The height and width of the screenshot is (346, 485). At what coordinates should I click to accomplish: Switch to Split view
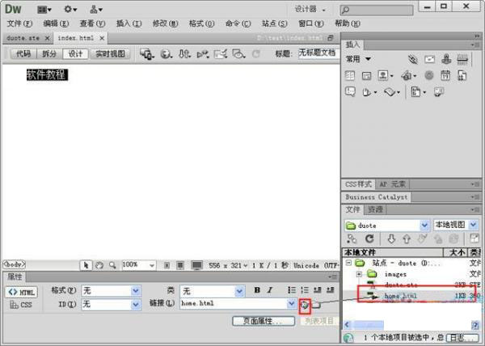pyautogui.click(x=49, y=54)
